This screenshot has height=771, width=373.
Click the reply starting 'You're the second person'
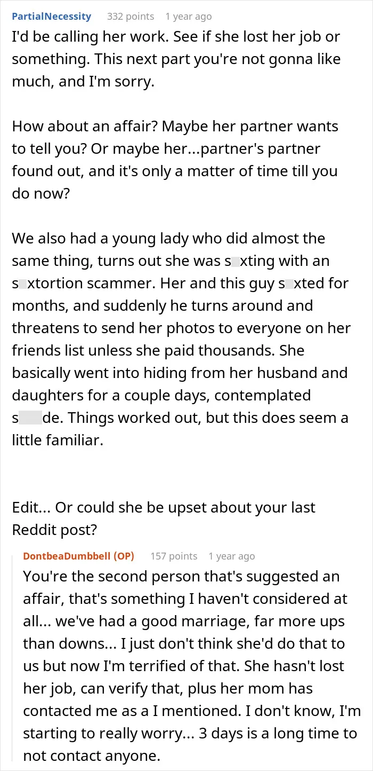[190, 666]
